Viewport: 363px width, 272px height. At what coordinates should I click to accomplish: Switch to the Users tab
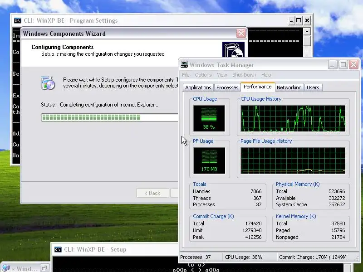313,87
